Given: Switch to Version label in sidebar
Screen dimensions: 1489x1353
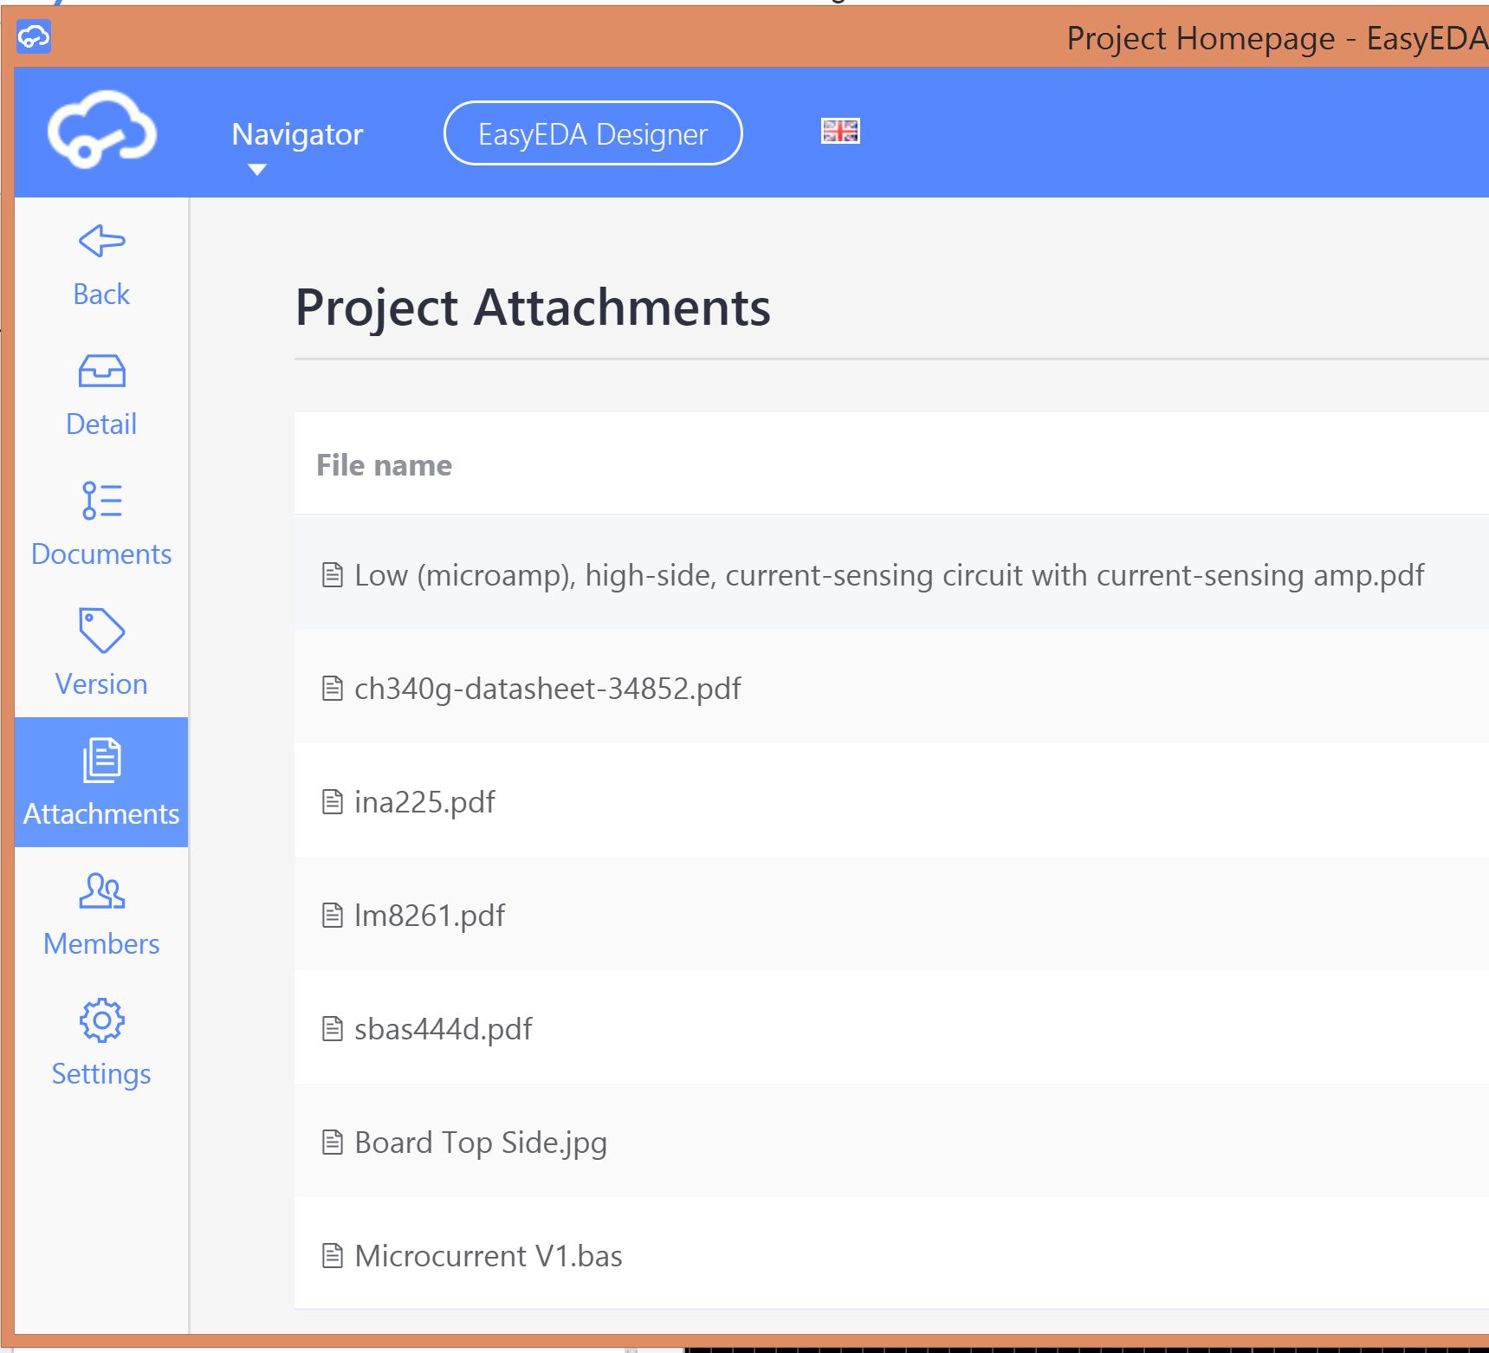Looking at the screenshot, I should click(101, 684).
